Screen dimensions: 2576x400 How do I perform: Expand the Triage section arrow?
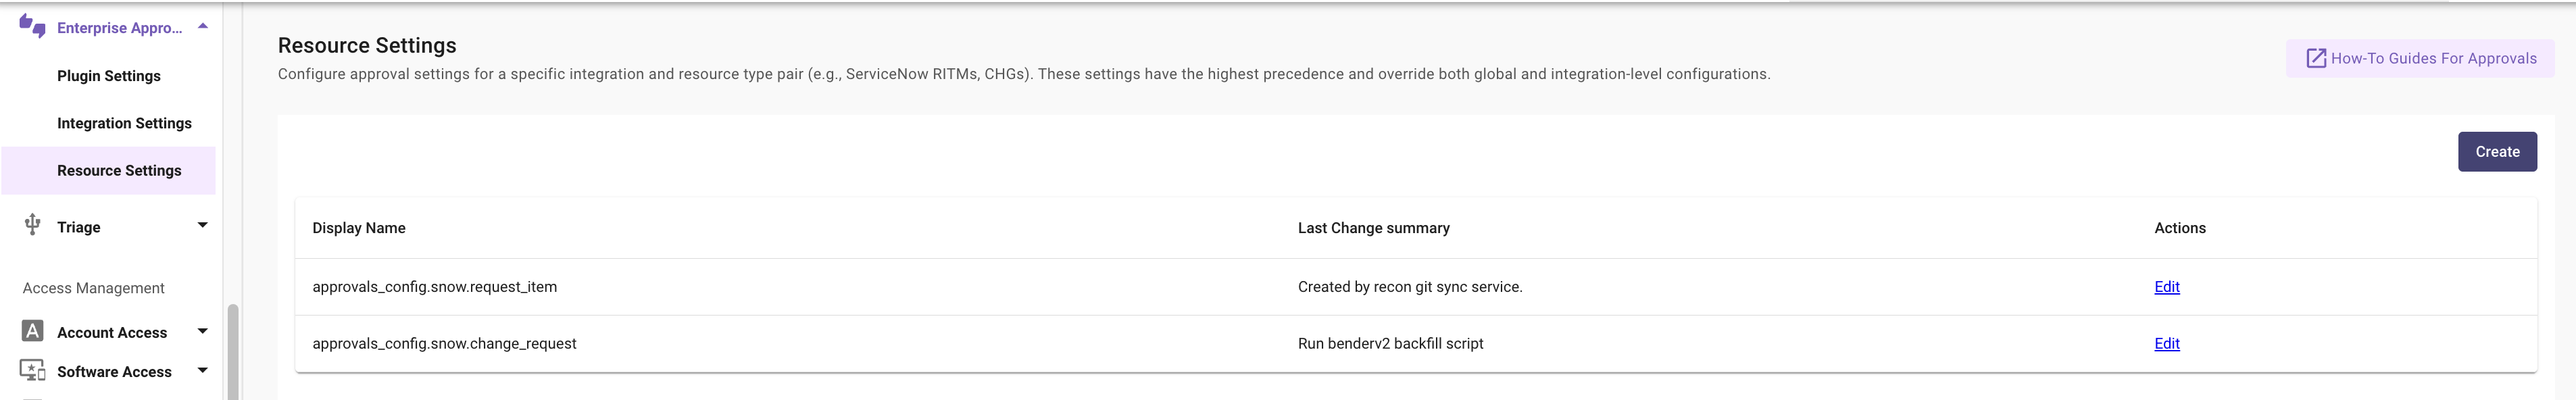tap(203, 225)
